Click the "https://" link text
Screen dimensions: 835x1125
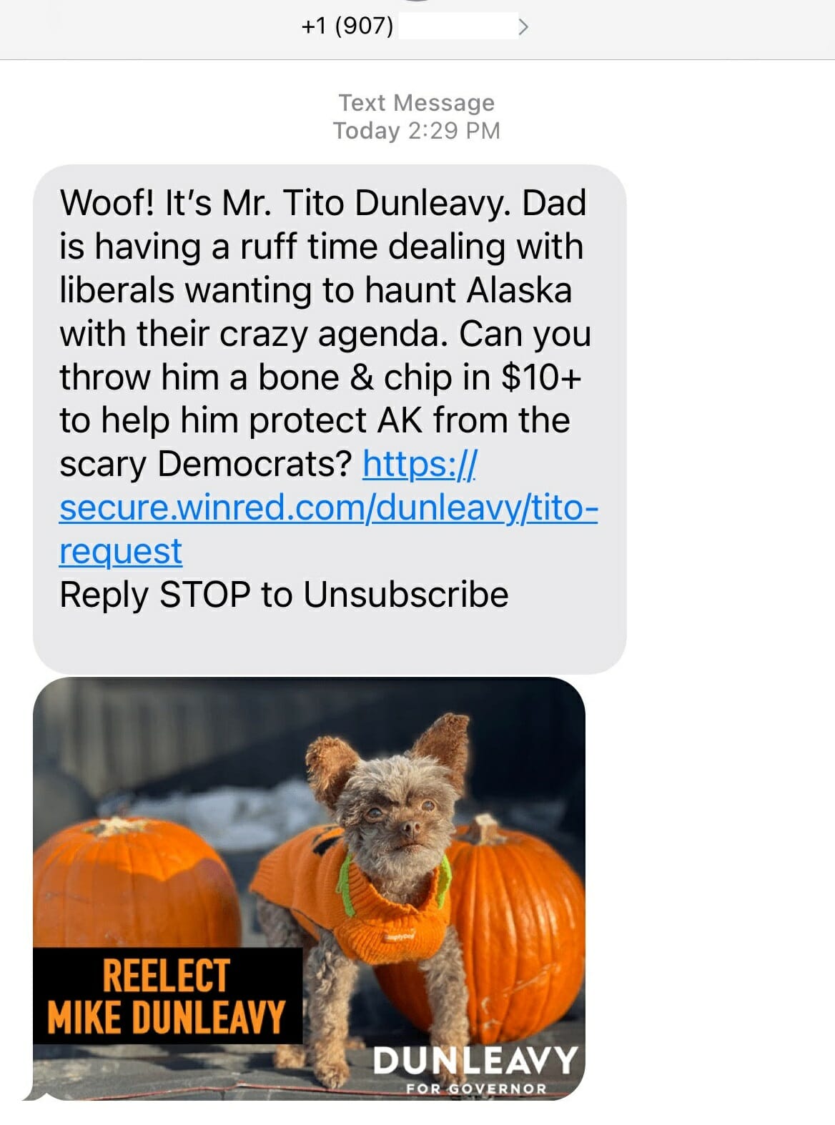tap(420, 464)
